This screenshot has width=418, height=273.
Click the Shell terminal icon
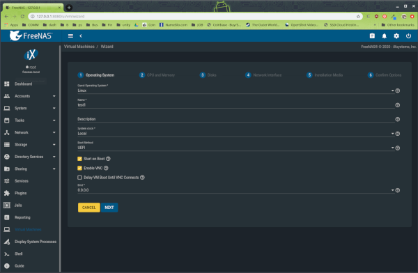tap(7, 253)
